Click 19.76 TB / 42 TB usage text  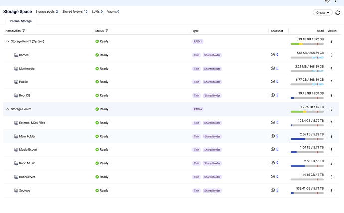pyautogui.click(x=312, y=107)
